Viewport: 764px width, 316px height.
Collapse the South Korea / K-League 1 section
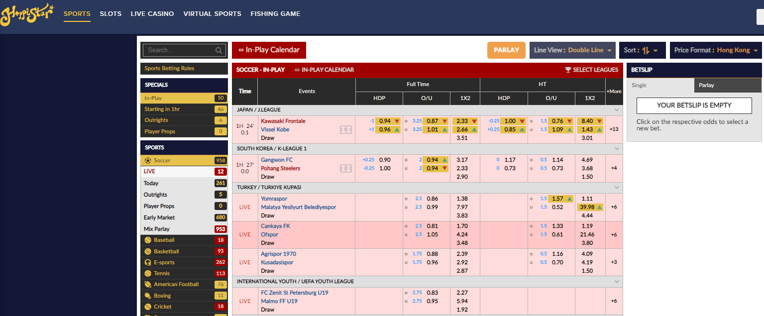pyautogui.click(x=617, y=149)
